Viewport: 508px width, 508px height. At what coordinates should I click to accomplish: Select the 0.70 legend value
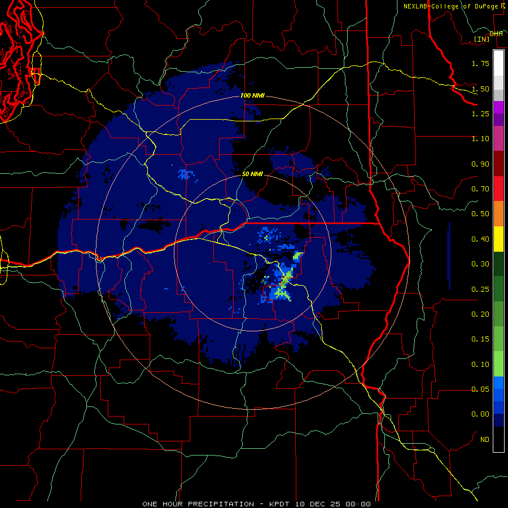(480, 189)
